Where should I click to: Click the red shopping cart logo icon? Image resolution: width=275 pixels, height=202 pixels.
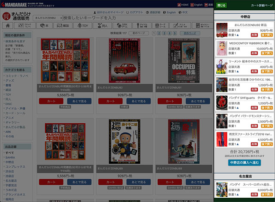pyautogui.click(x=6, y=16)
